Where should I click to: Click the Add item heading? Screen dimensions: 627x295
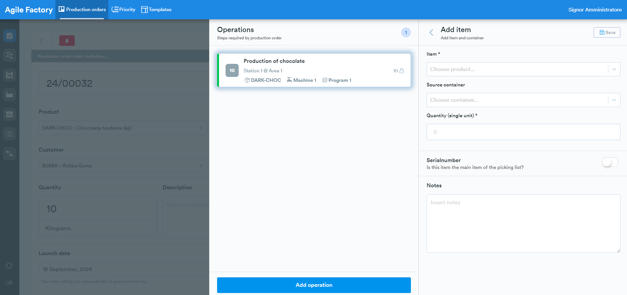[456, 30]
